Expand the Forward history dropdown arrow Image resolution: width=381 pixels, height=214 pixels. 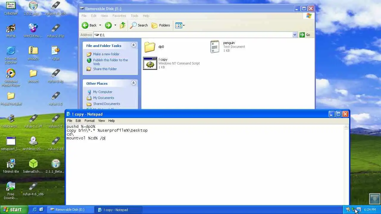pos(115,25)
